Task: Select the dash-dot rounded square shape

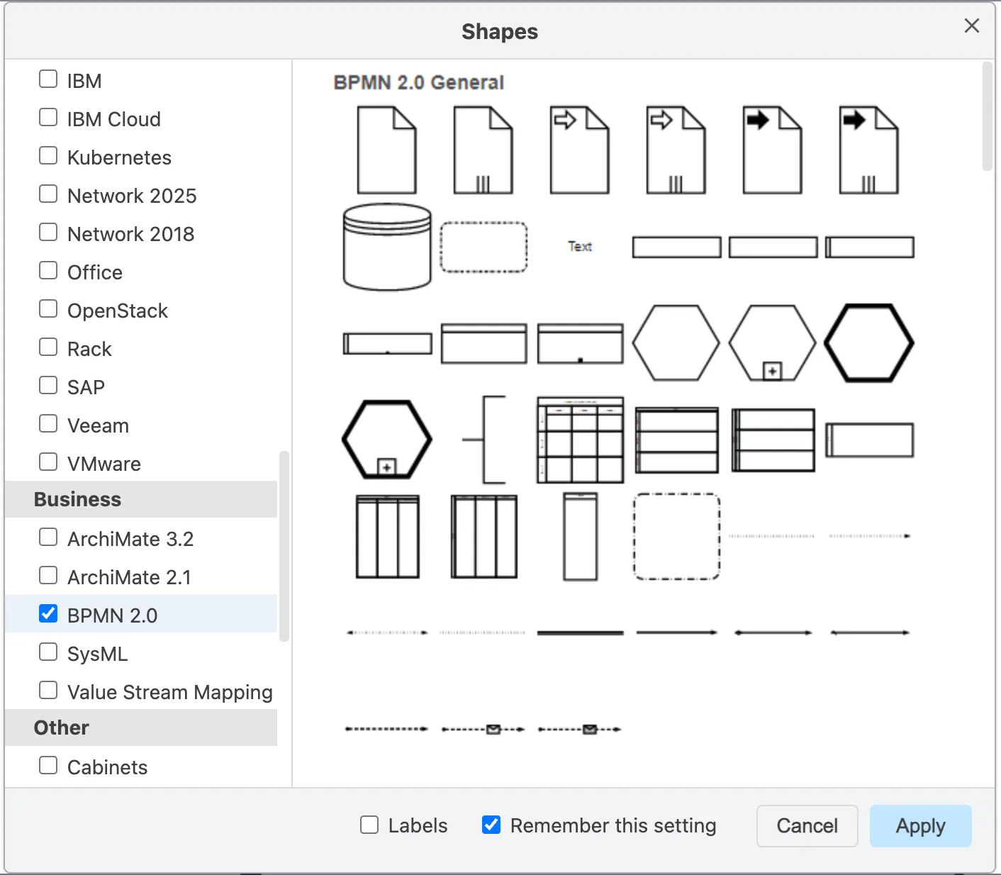Action: tap(676, 536)
